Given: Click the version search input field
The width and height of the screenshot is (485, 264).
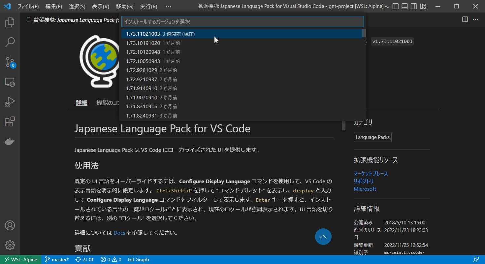Looking at the screenshot, I should (242, 22).
